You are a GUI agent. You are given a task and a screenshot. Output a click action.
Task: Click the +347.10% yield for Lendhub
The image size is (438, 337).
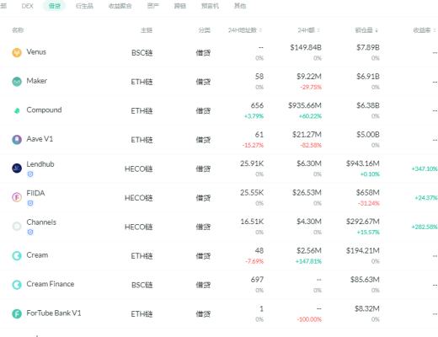(x=425, y=168)
